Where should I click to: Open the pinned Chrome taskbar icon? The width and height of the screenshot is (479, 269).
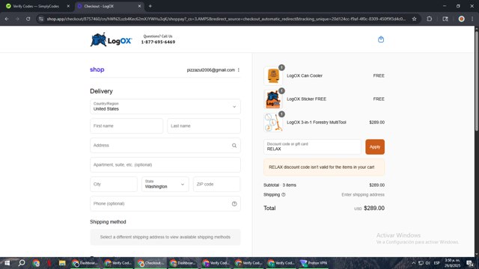click(x=36, y=263)
